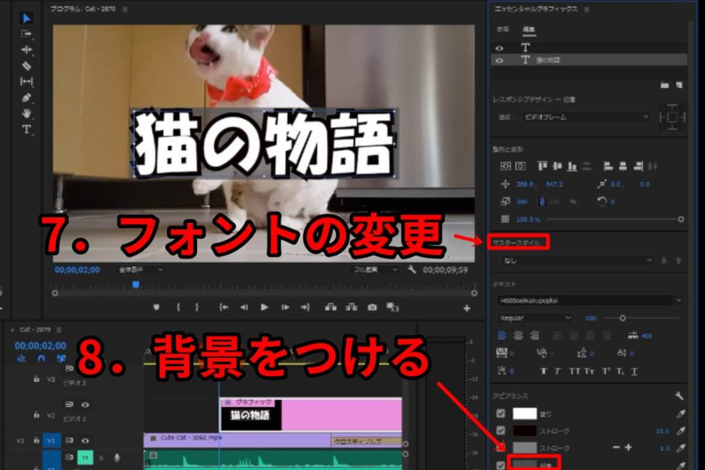The height and width of the screenshot is (470, 705).
Task: Pick fill color with eyedropper
Action: (681, 414)
